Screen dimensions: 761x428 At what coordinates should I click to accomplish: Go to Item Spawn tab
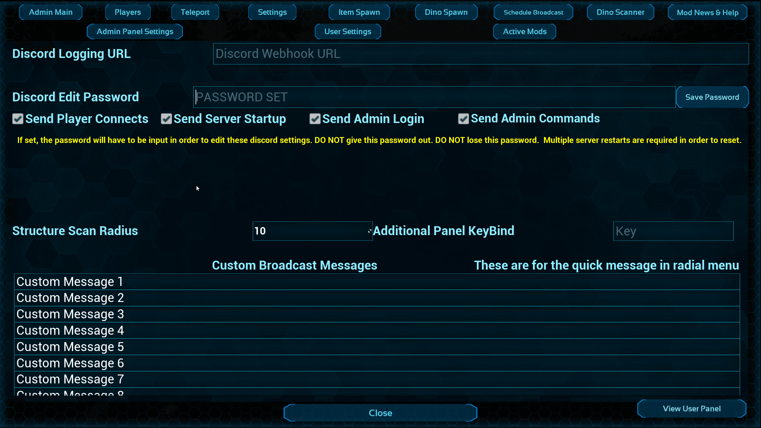[x=359, y=12]
